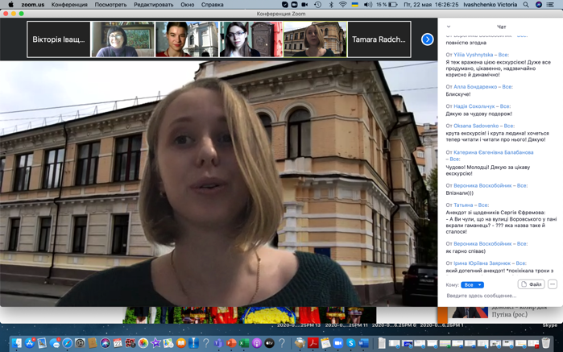This screenshot has width=563, height=352.
Task: Click sender name Oksana Sadovenko in chat
Action: click(x=476, y=126)
